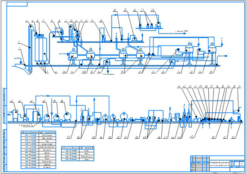Image resolution: width=247 pixels, height=174 pixels.
Task: Click the drawing title text in the title block
Action: click(x=220, y=164)
